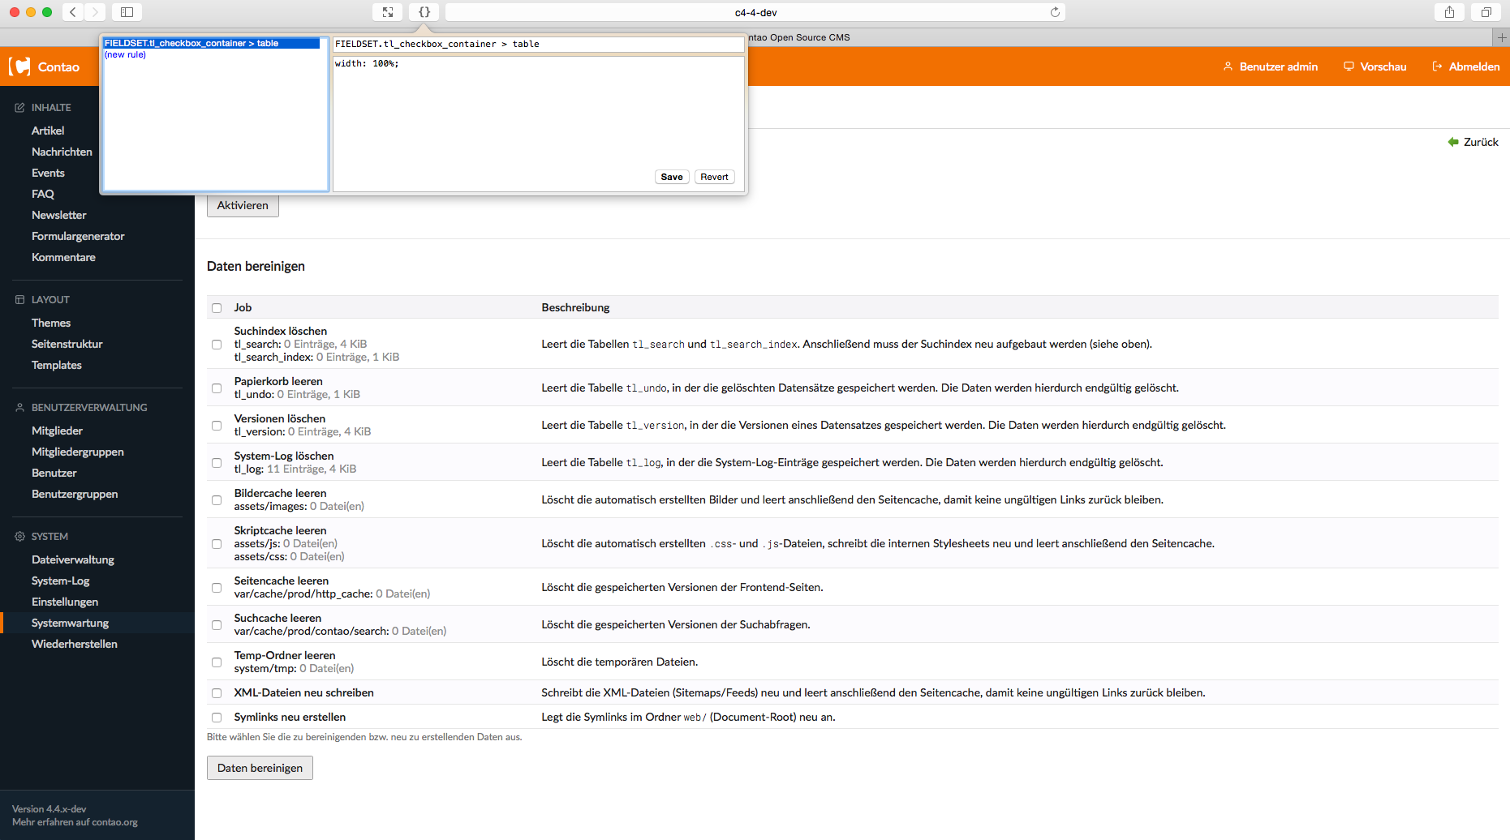Check the Bildercache leeren checkbox
The height and width of the screenshot is (840, 1510).
tap(217, 500)
